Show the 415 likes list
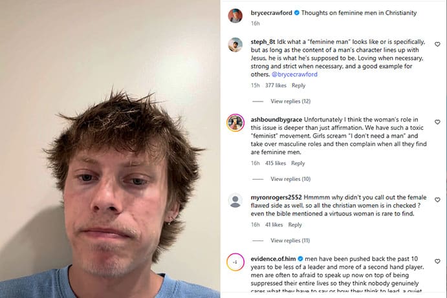This screenshot has height=298, width=447. click(276, 164)
